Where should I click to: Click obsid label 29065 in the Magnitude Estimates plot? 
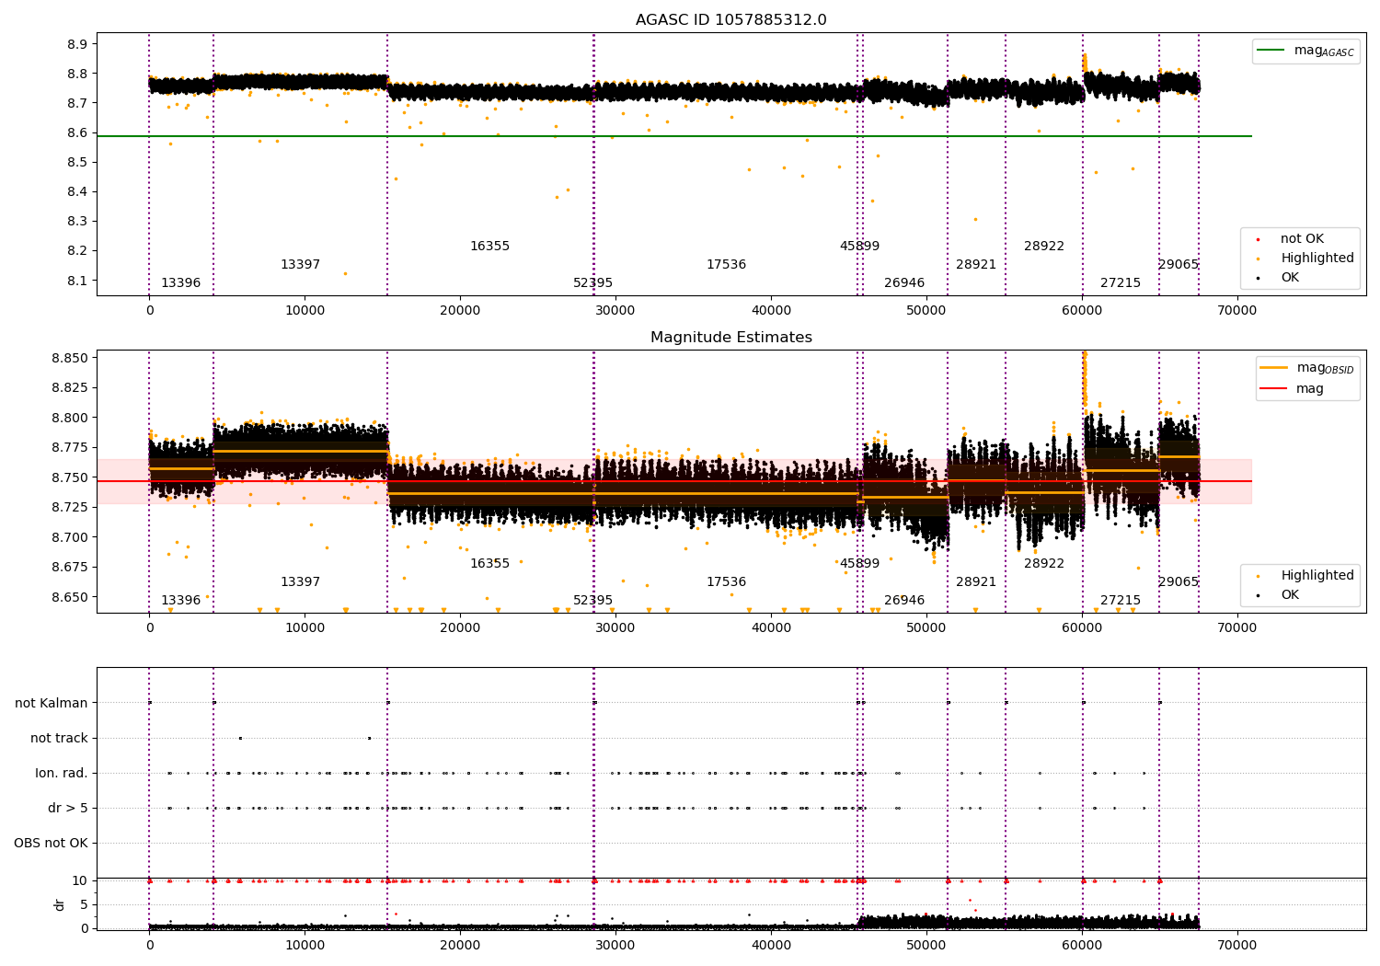(x=1179, y=582)
